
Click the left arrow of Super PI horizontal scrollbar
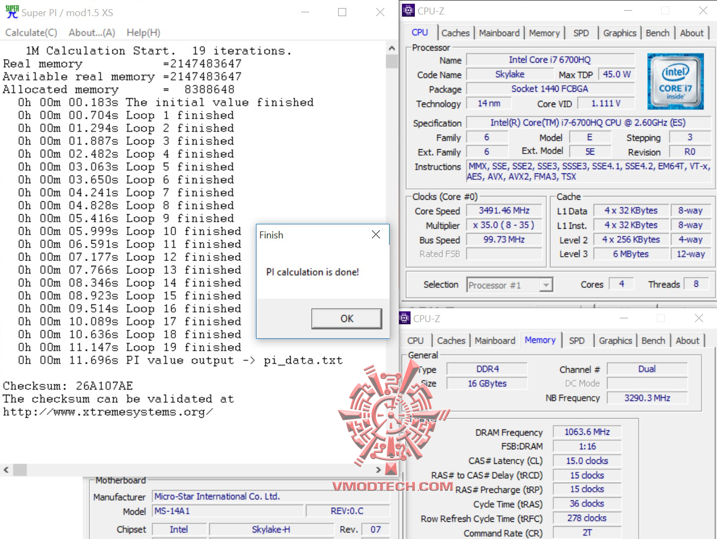(6, 470)
